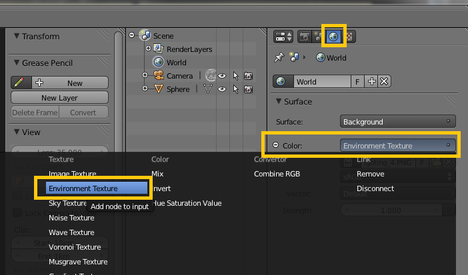Click the World breadcrumb globe icon
Screen dimensions: 468x275
tap(321, 57)
